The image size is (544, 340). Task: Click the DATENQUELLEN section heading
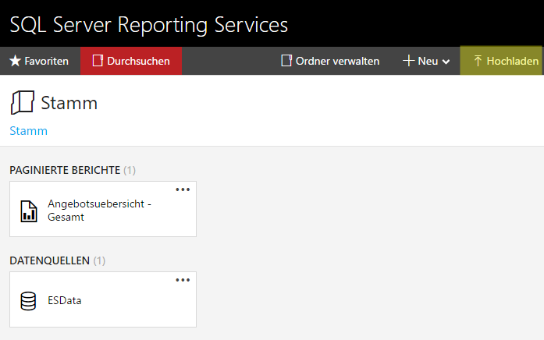50,260
